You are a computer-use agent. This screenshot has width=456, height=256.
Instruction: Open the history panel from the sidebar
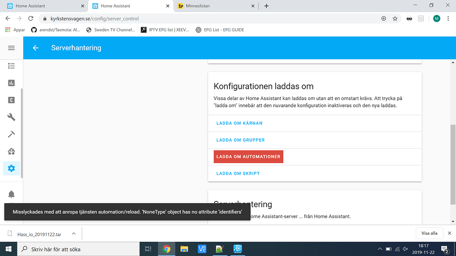[x=11, y=83]
